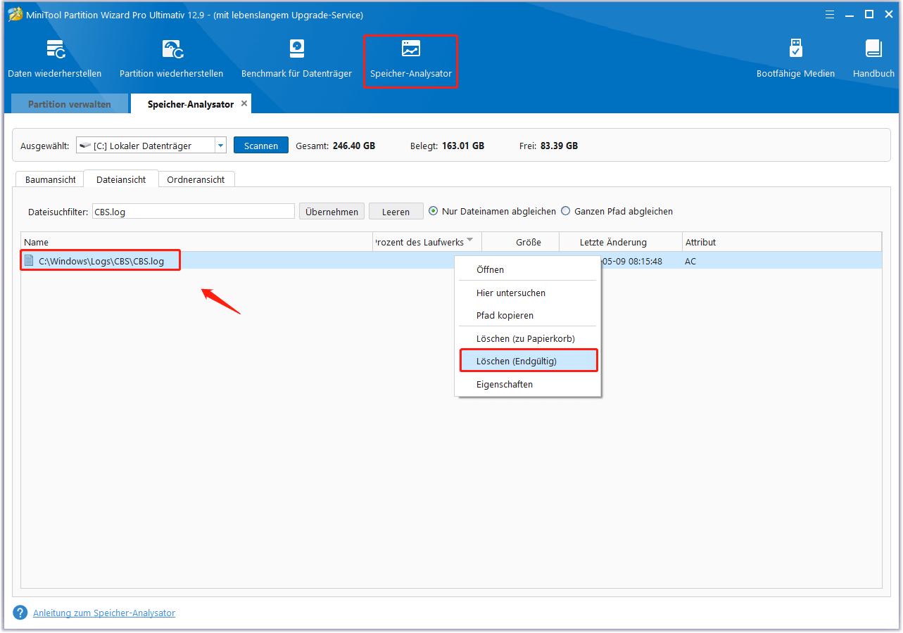The width and height of the screenshot is (903, 633).
Task: Choose Löschen (Endgültig) menu entry
Action: [528, 361]
